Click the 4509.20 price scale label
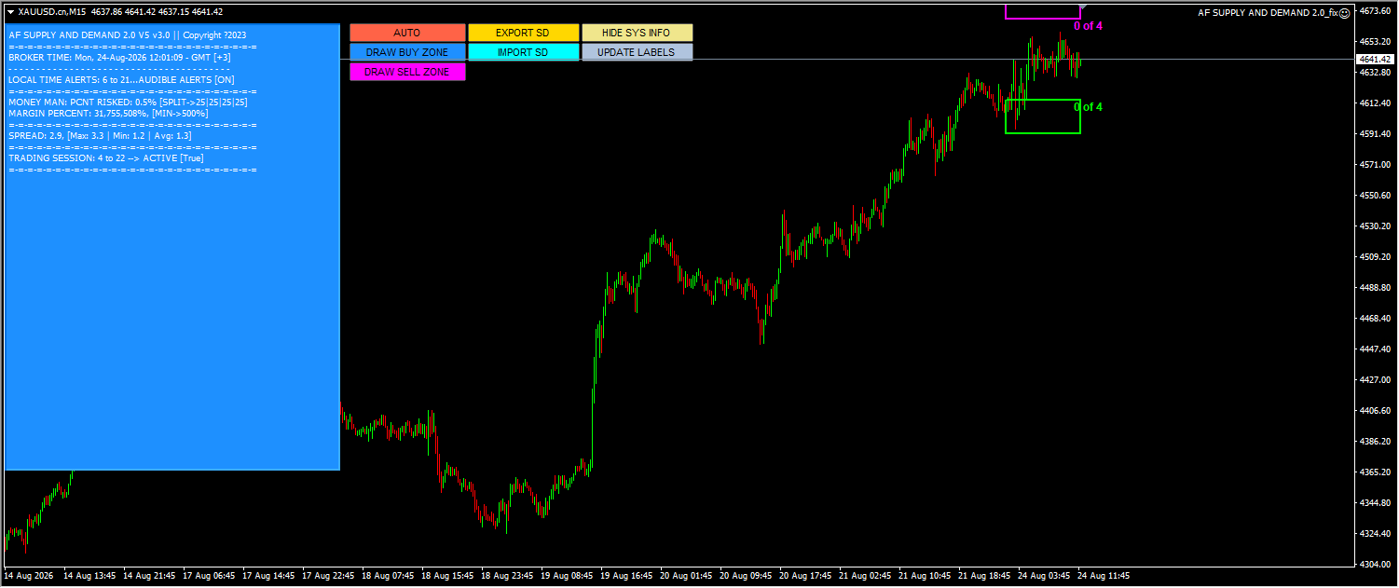 [x=1375, y=257]
